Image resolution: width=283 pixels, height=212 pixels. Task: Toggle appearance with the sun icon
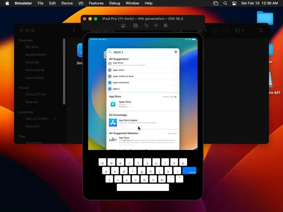pos(156,25)
